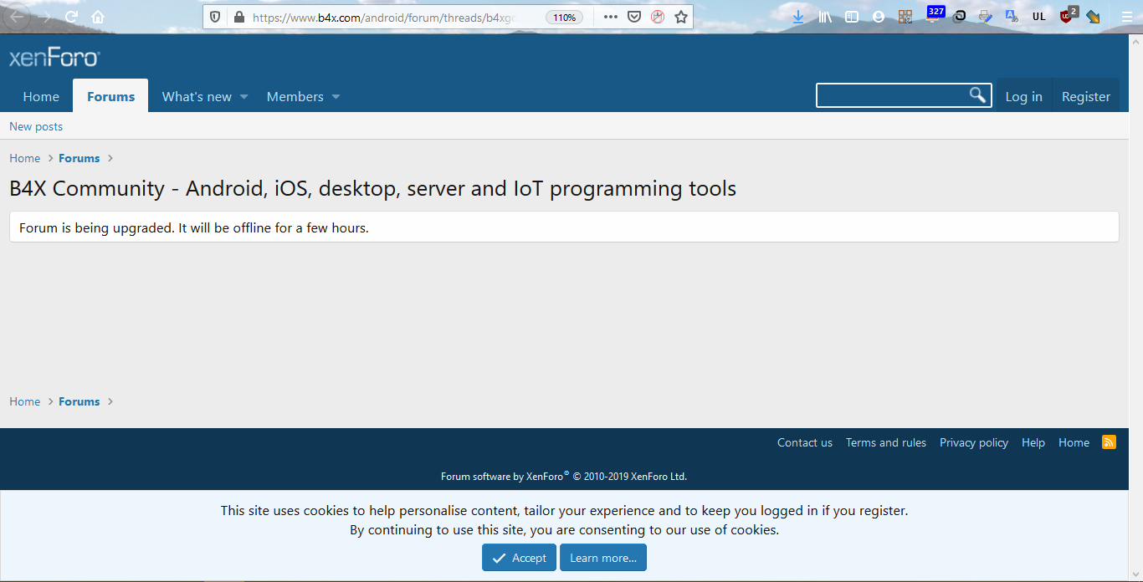Expand the Members dropdown arrow
The height and width of the screenshot is (582, 1143).
[x=336, y=97]
